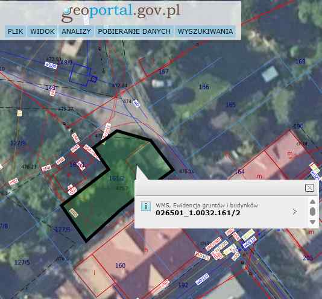Click parcel 168 label on map
Screen dimensions: 322x299
[x=300, y=61]
